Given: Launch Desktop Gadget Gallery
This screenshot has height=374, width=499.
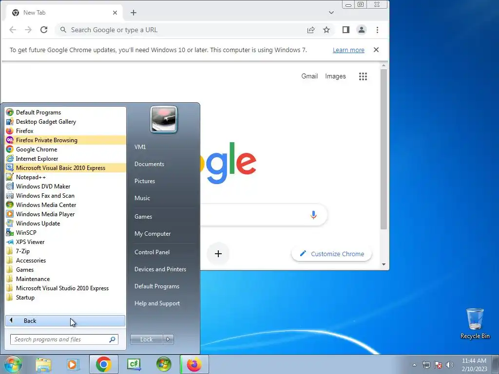Looking at the screenshot, I should [x=66, y=121].
